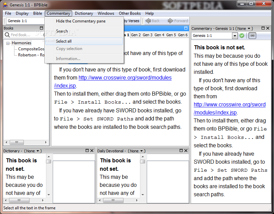Open the Bible menu
274x214 pixels.
click(38, 13)
